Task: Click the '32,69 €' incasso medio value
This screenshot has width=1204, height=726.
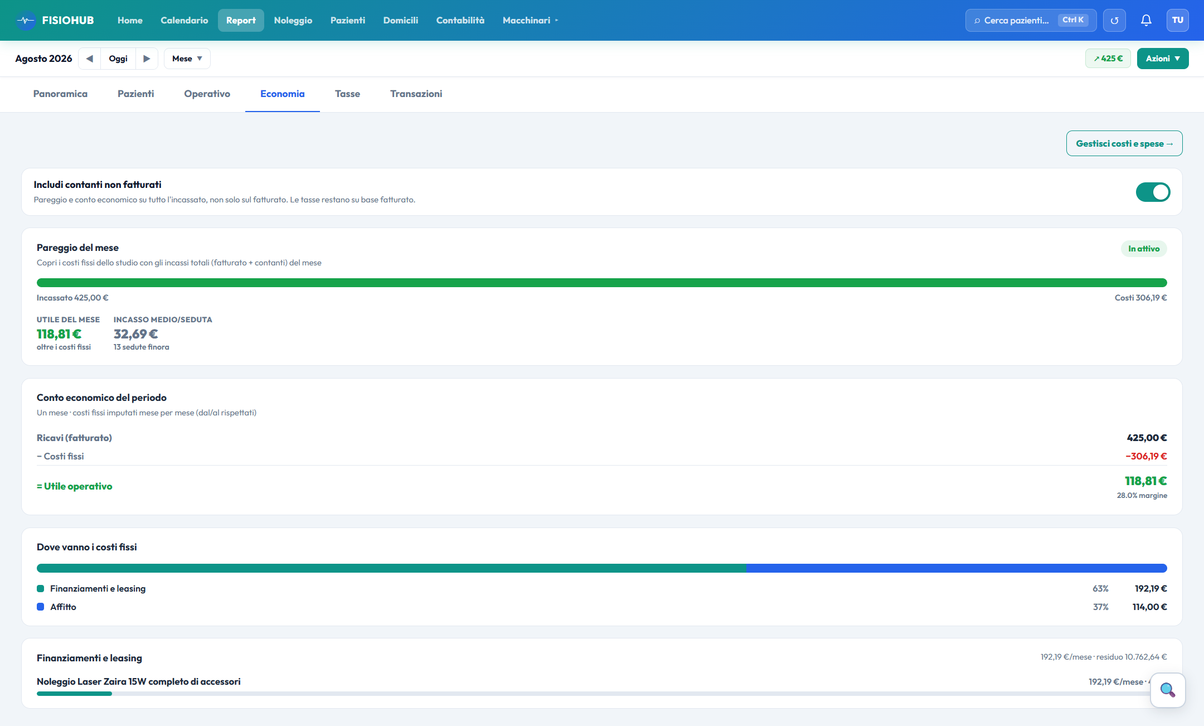Action: click(136, 334)
